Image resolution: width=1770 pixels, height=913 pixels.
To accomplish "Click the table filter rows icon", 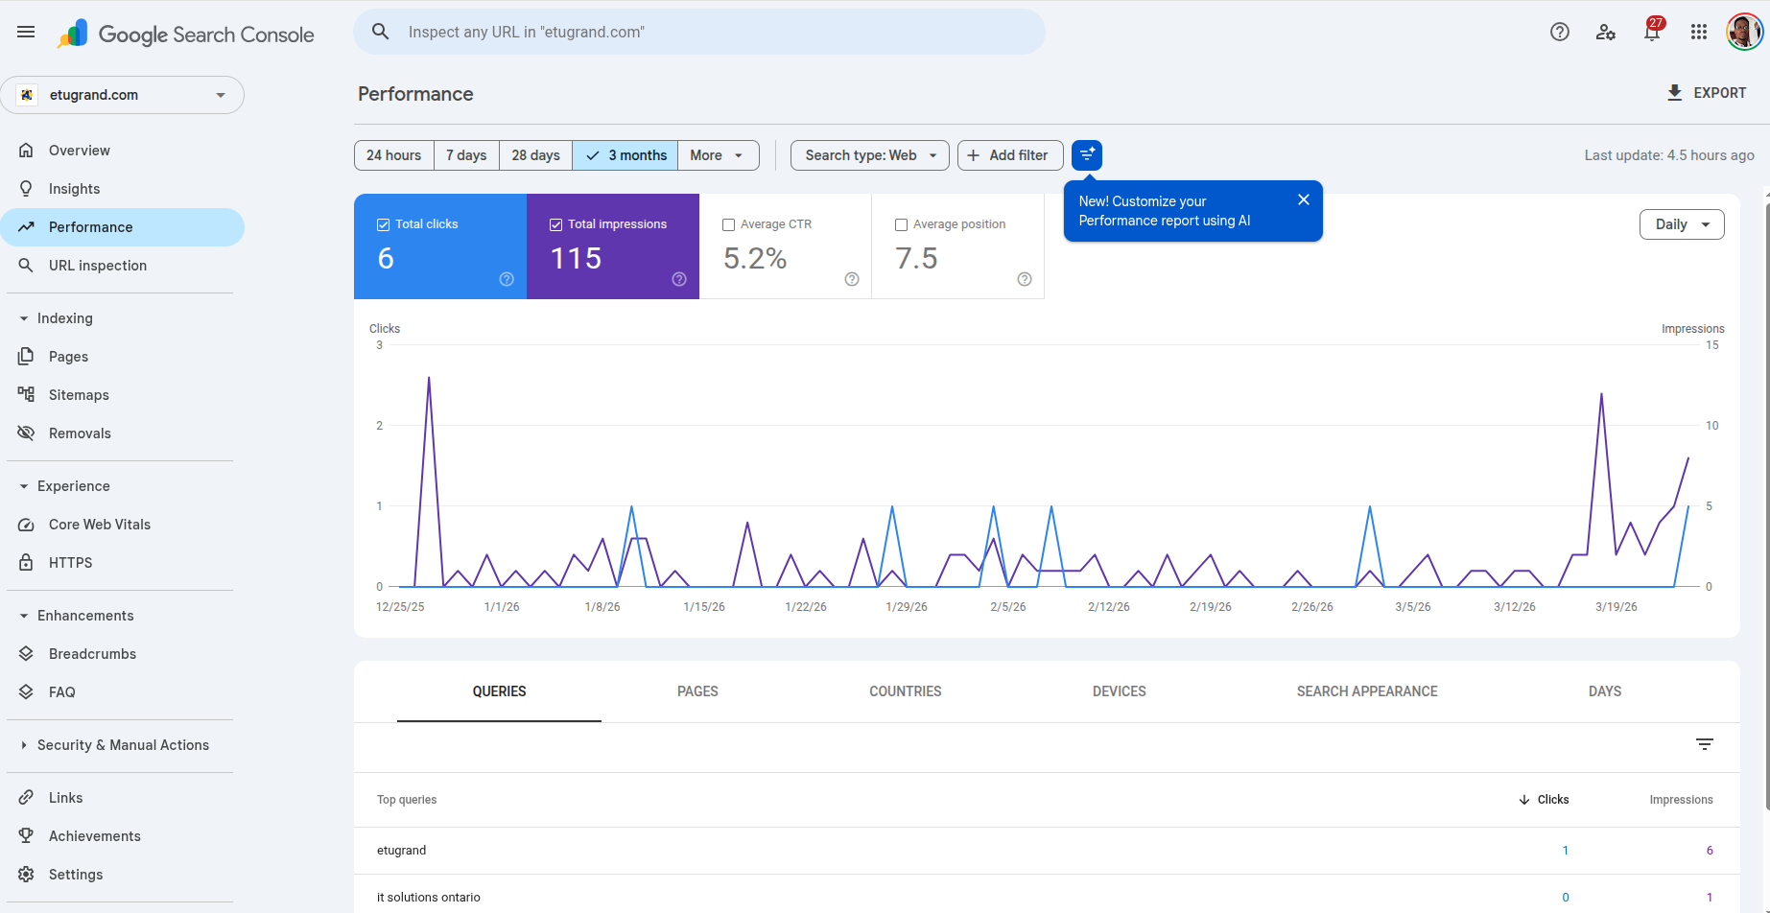I will [x=1704, y=744].
